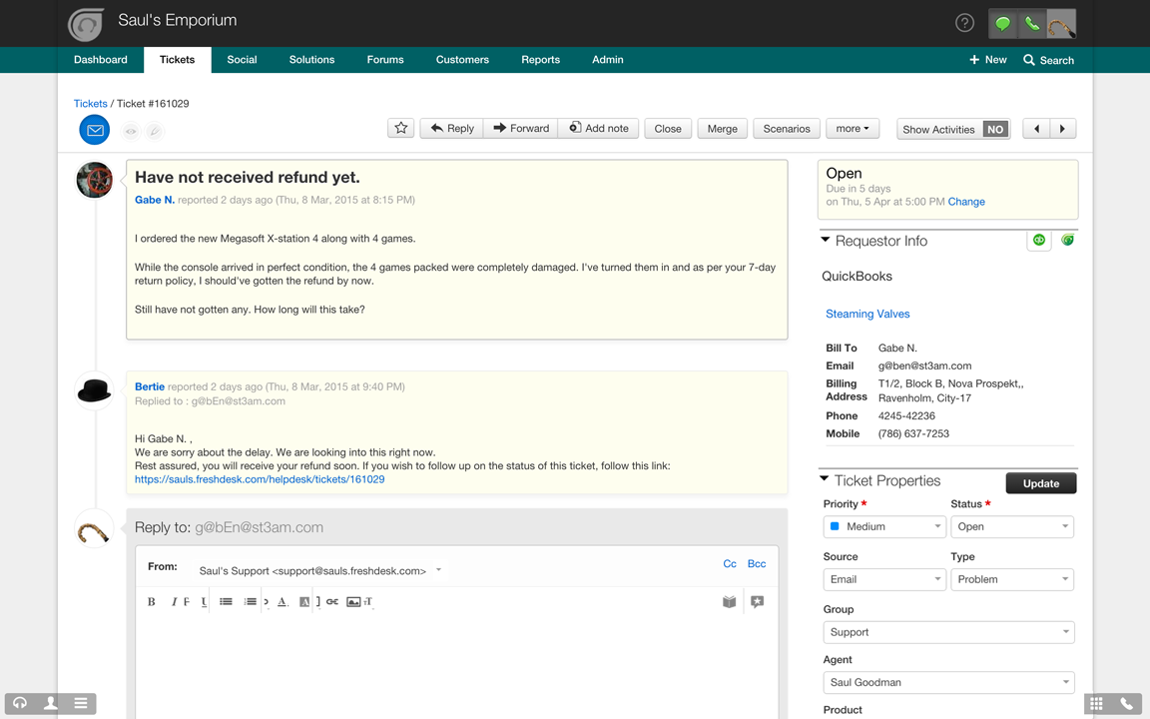Screen dimensions: 1150x719
Task: Open solutions book icon in editor
Action: 729,602
